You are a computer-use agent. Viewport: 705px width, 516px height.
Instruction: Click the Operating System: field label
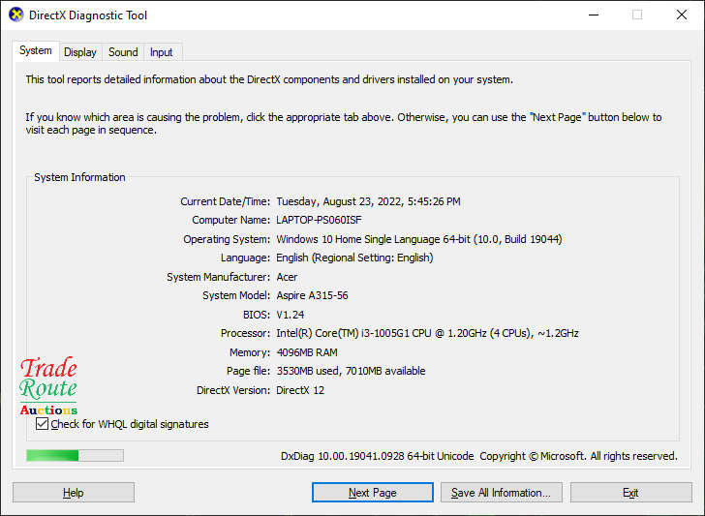coord(227,239)
